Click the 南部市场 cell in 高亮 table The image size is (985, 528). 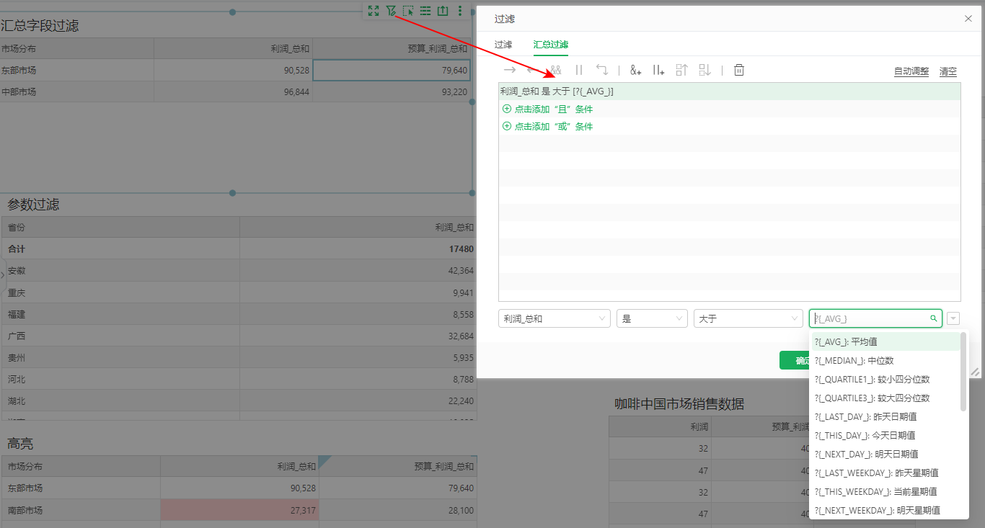pos(81,510)
